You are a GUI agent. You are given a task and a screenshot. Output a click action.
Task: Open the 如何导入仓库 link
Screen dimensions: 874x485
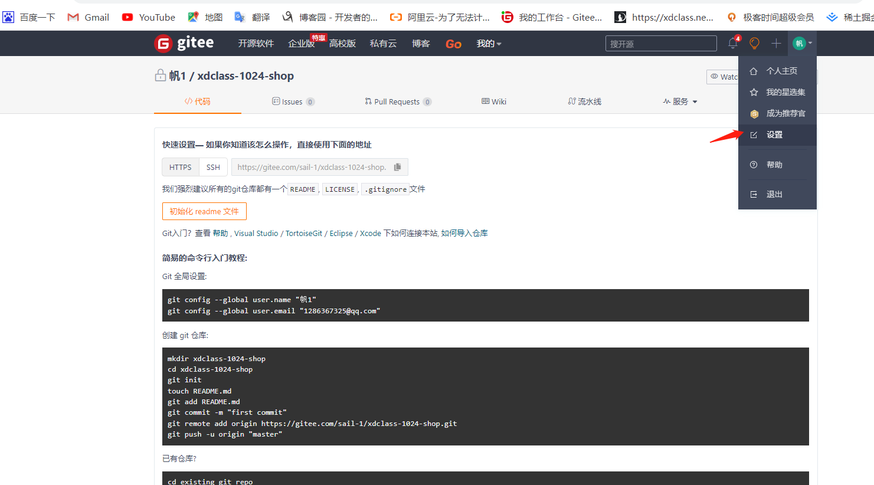click(464, 233)
